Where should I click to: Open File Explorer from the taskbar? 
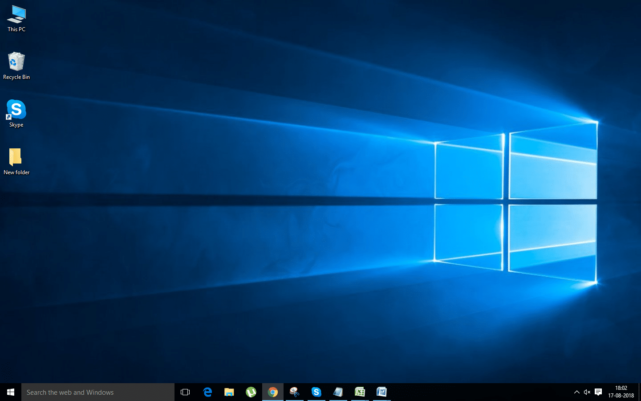tap(229, 392)
